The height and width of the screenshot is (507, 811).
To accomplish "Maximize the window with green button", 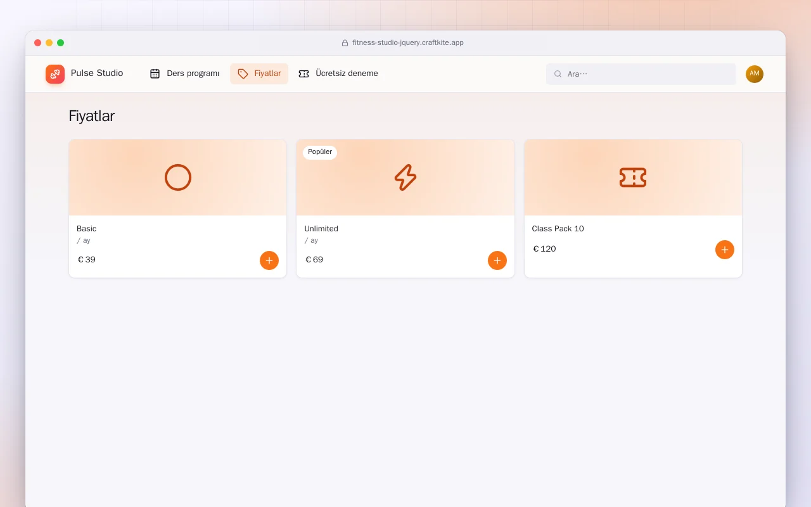I will (61, 43).
